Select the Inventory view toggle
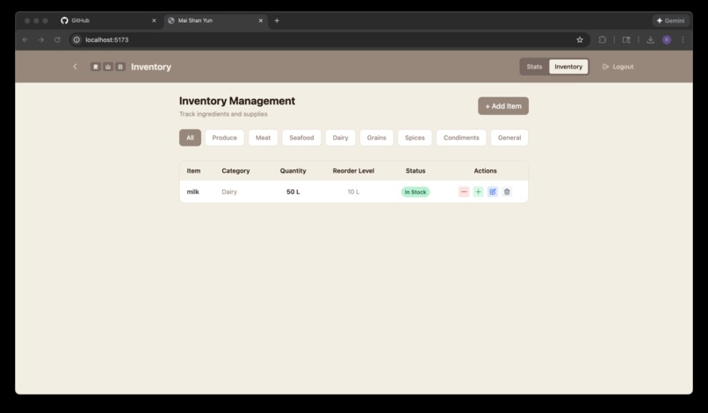The image size is (708, 413). point(568,67)
